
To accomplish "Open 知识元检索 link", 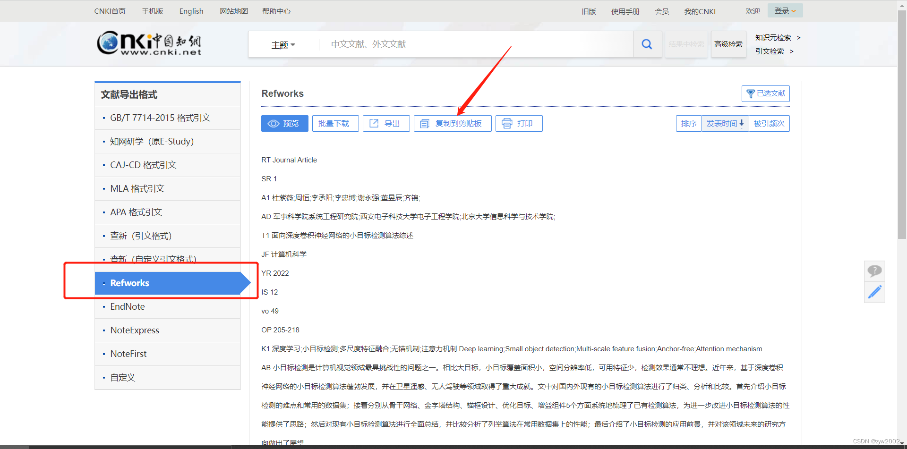I will pos(778,38).
